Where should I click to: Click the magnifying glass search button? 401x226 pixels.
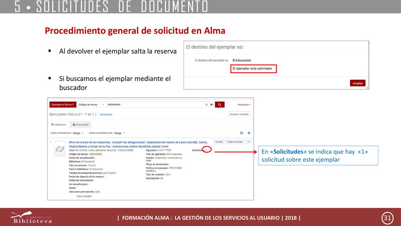pos(220,104)
